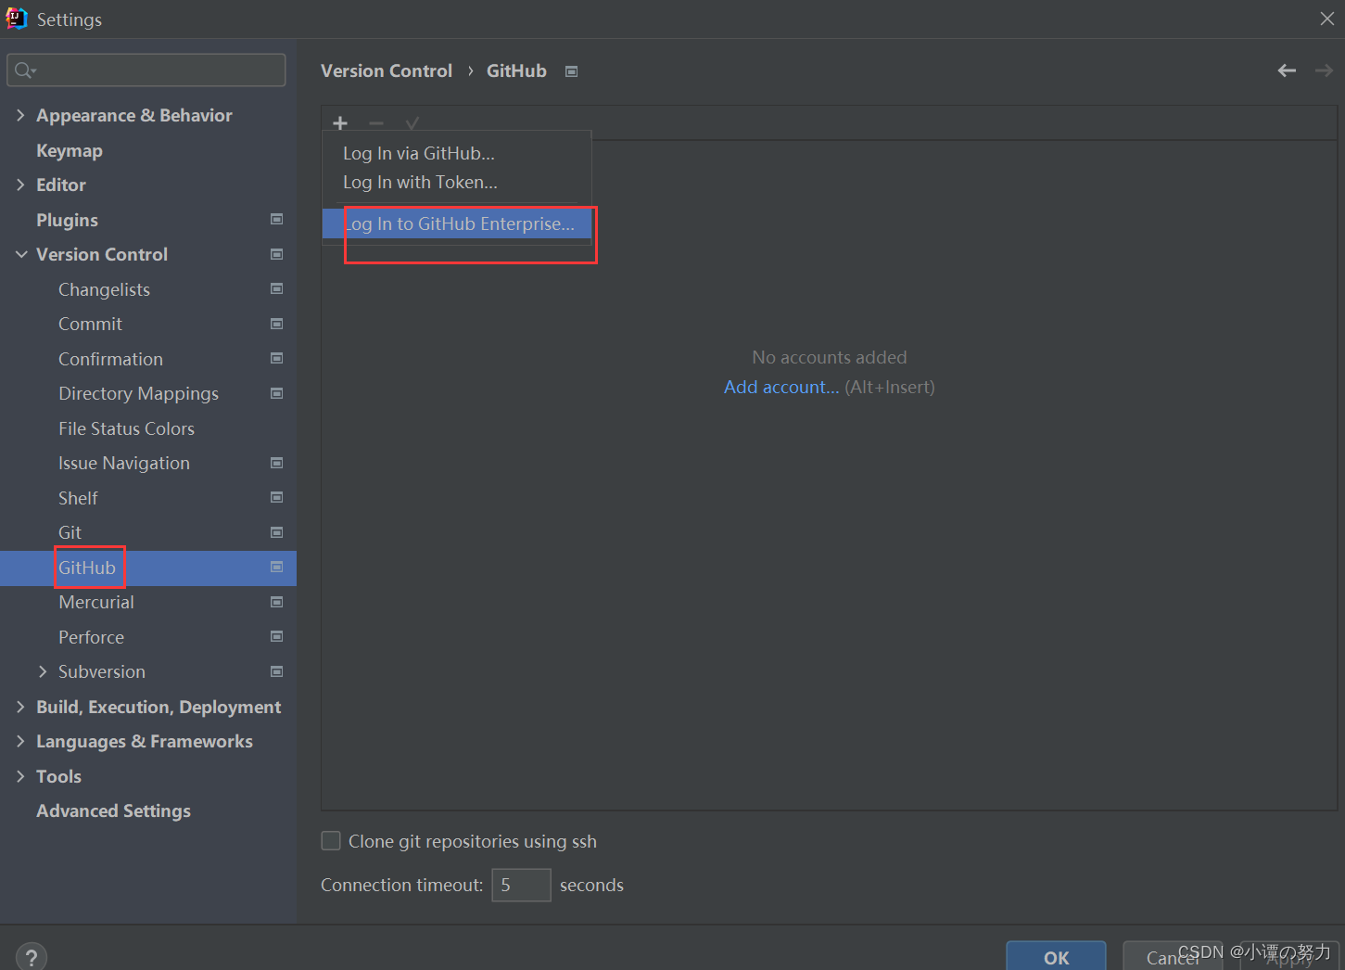Viewport: 1345px width, 970px height.
Task: Click the project icon next to Perforce
Action: pos(276,637)
